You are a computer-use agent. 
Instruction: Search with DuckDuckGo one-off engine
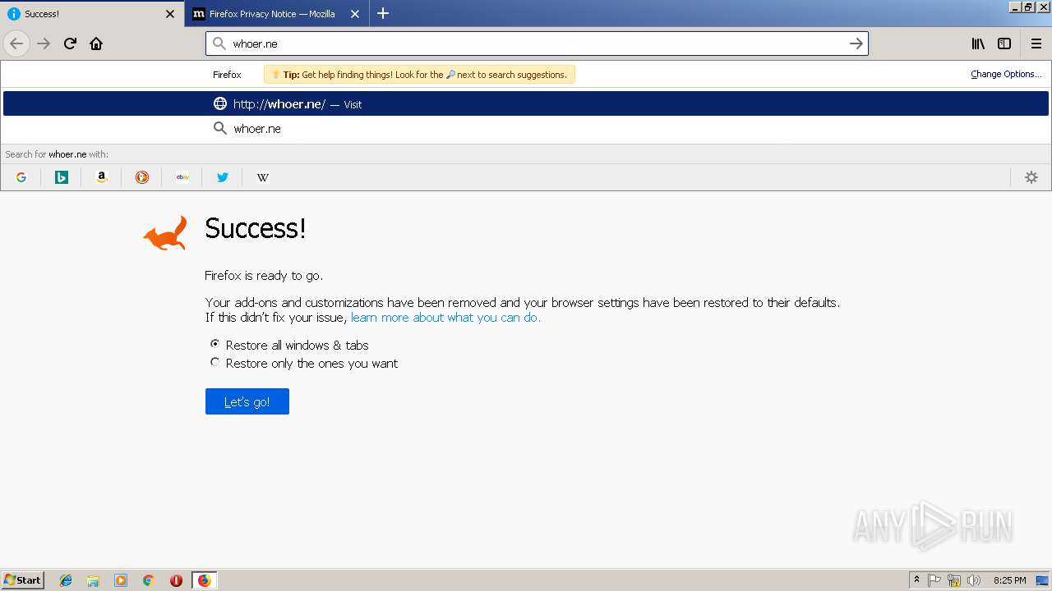[x=142, y=177]
